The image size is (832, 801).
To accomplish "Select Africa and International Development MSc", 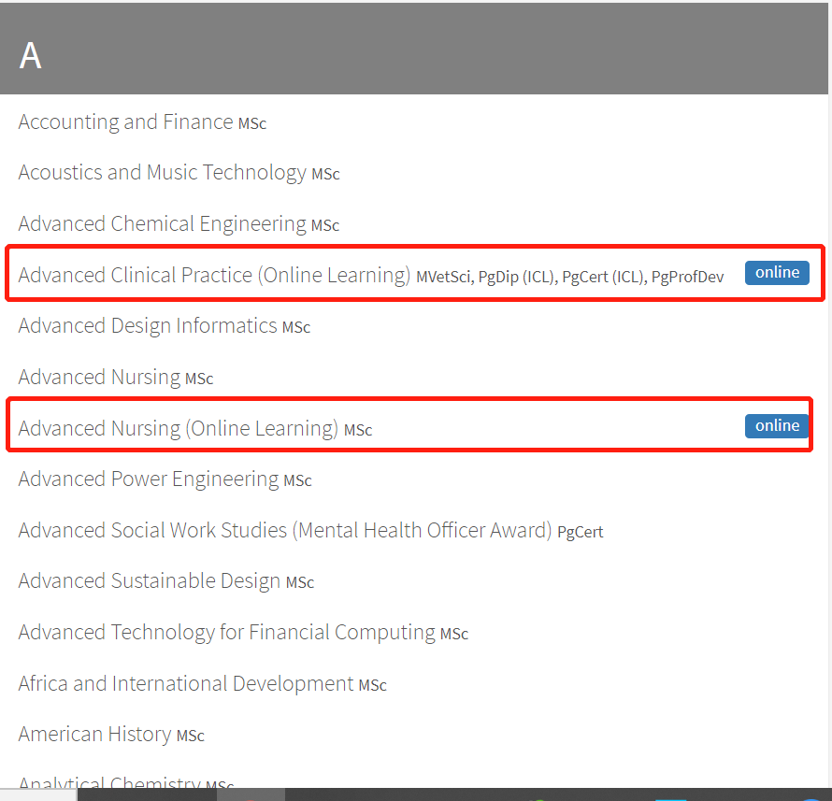I will pyautogui.click(x=203, y=684).
